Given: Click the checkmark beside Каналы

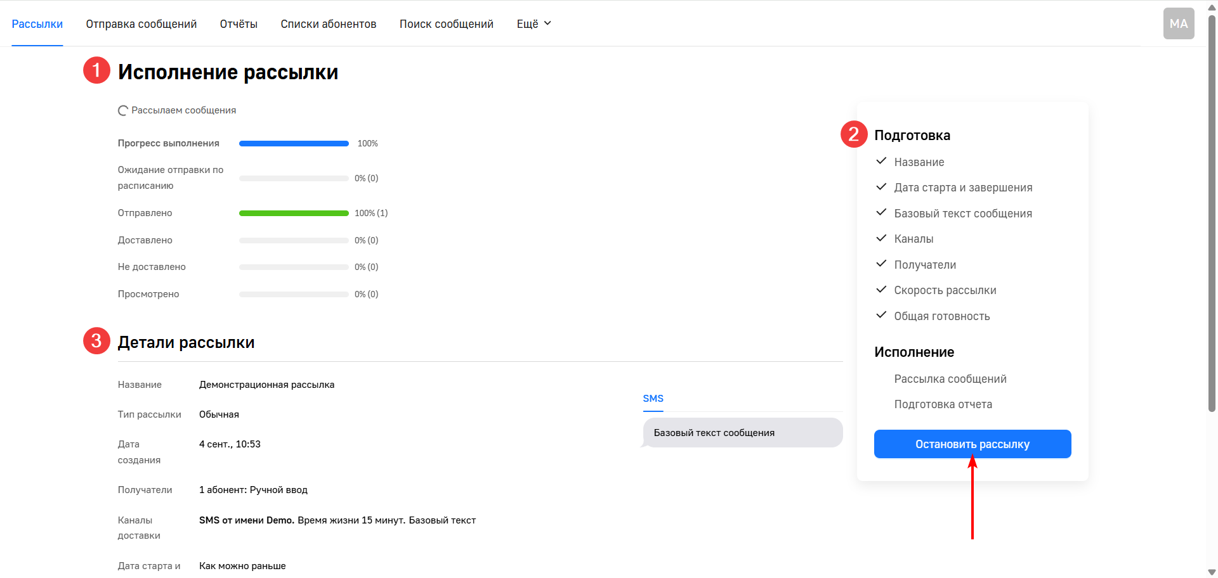Looking at the screenshot, I should [x=881, y=238].
